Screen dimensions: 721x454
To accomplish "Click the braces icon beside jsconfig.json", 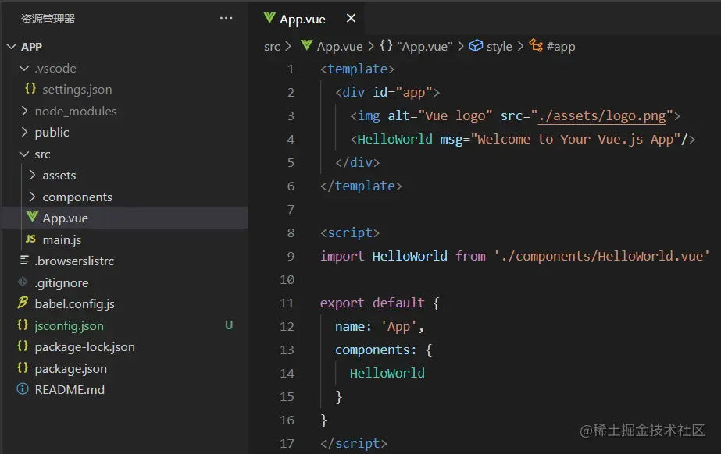I will tap(23, 325).
